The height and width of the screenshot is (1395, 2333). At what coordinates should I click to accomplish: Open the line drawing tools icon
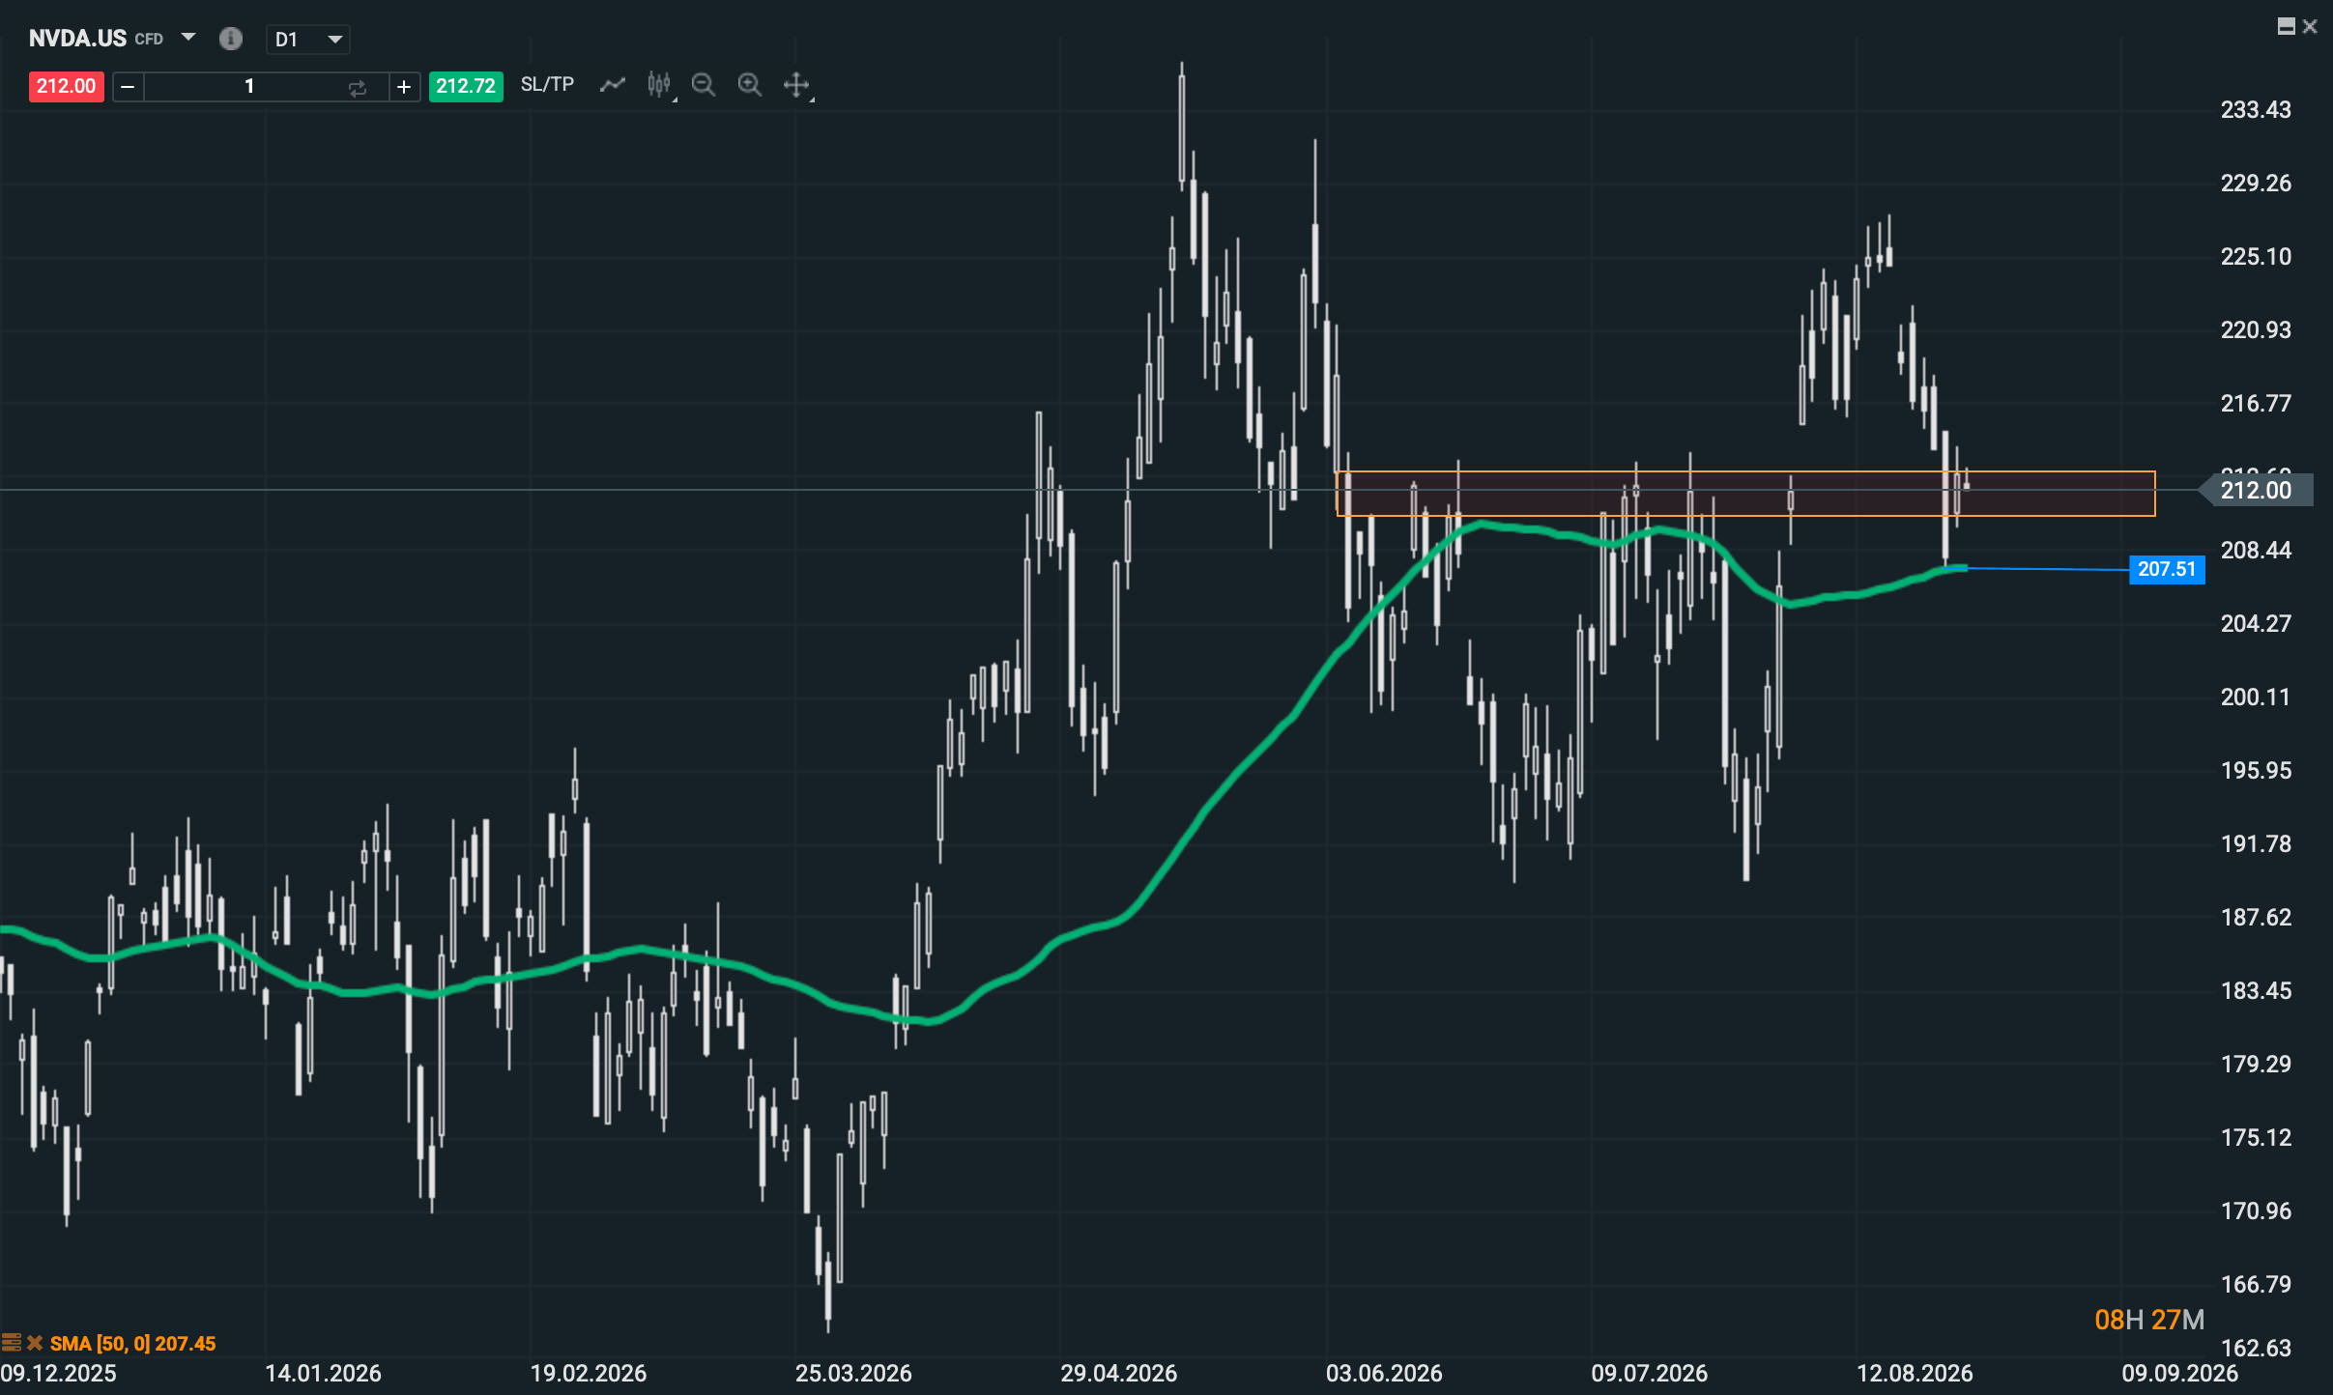click(x=613, y=85)
